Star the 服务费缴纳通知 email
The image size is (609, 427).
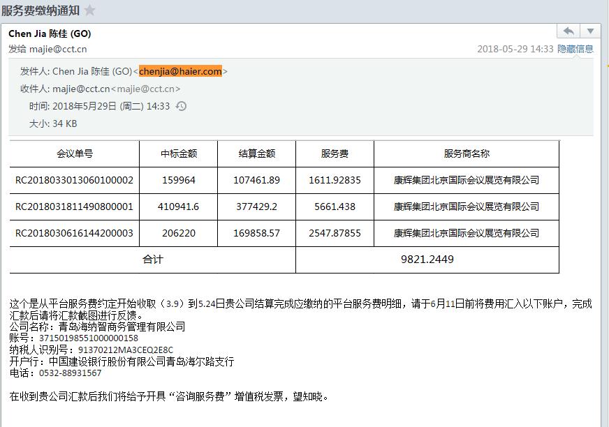(x=89, y=10)
